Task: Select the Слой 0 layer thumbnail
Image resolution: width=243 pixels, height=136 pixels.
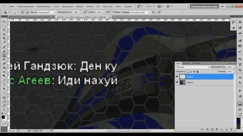Action: coord(182,82)
